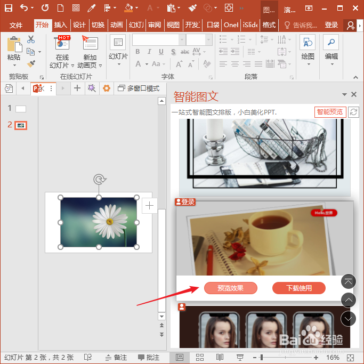The width and height of the screenshot is (364, 364).
Task: Click the 登录 login link in ribbon
Action: (x=331, y=25)
